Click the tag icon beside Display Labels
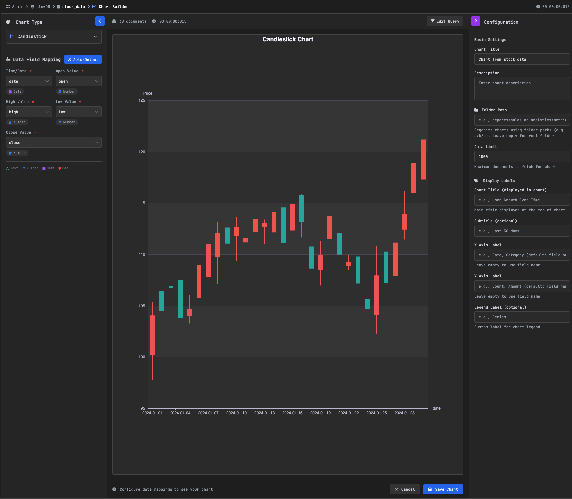Viewport: 572px width, 499px height. (476, 180)
